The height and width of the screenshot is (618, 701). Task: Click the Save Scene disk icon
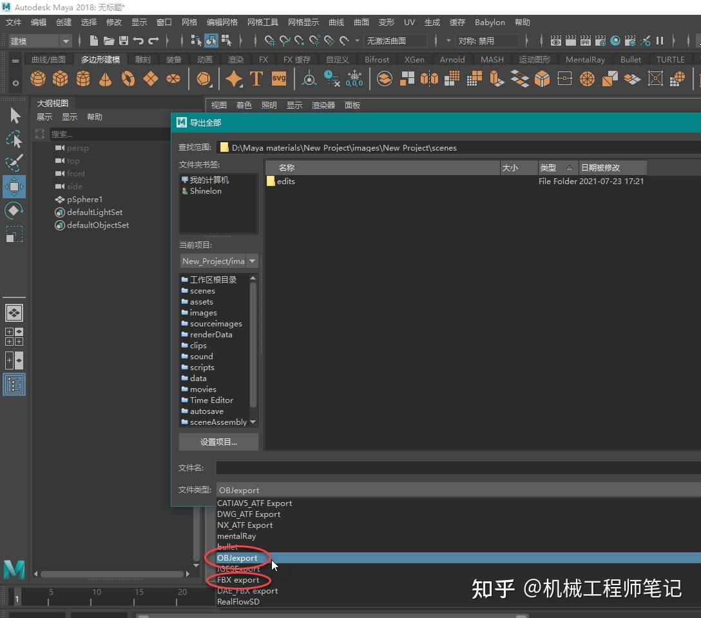pyautogui.click(x=124, y=41)
